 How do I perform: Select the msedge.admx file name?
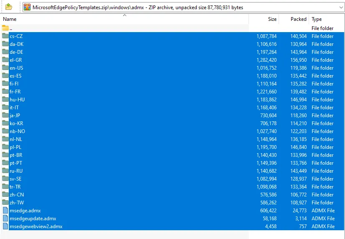(x=25, y=211)
